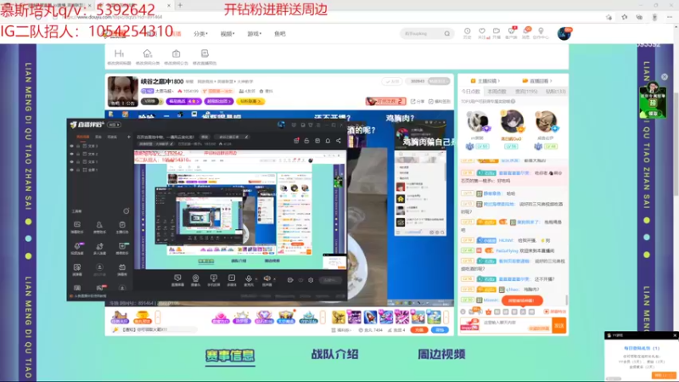Image resolution: width=679 pixels, height=382 pixels.
Task: Close the floating side widget
Action: pos(665,76)
